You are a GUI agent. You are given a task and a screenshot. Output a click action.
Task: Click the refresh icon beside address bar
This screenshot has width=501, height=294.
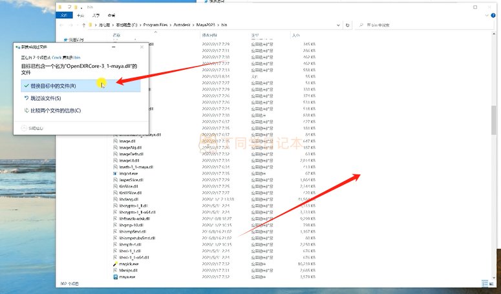(x=348, y=25)
